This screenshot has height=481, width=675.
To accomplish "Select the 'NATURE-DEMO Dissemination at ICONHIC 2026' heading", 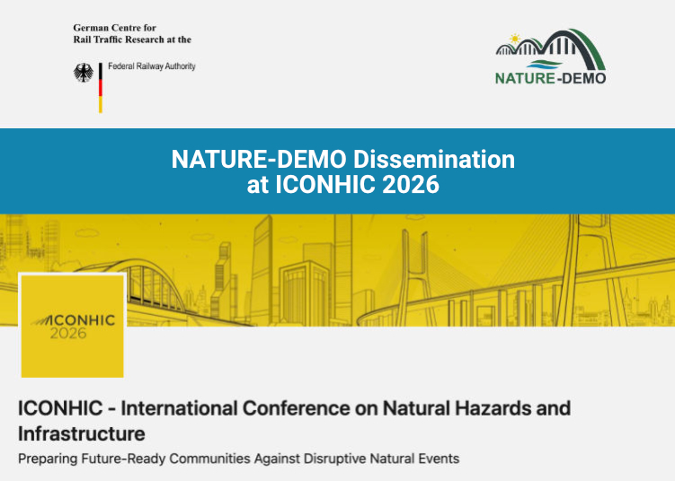I will [x=343, y=171].
